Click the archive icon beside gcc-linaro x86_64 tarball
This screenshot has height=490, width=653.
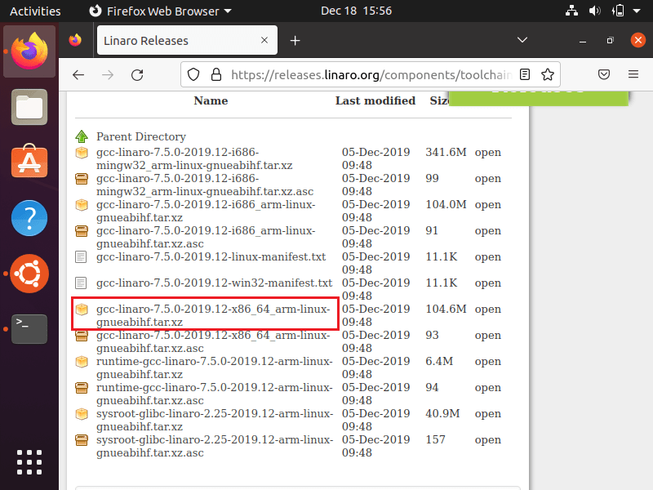pyautogui.click(x=82, y=310)
